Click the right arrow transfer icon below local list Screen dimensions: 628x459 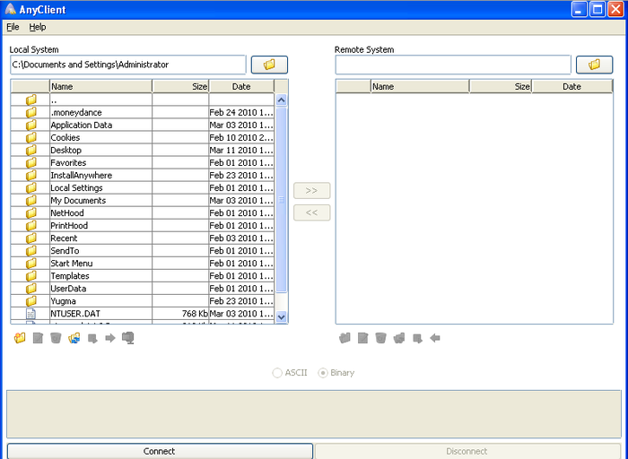click(x=110, y=338)
